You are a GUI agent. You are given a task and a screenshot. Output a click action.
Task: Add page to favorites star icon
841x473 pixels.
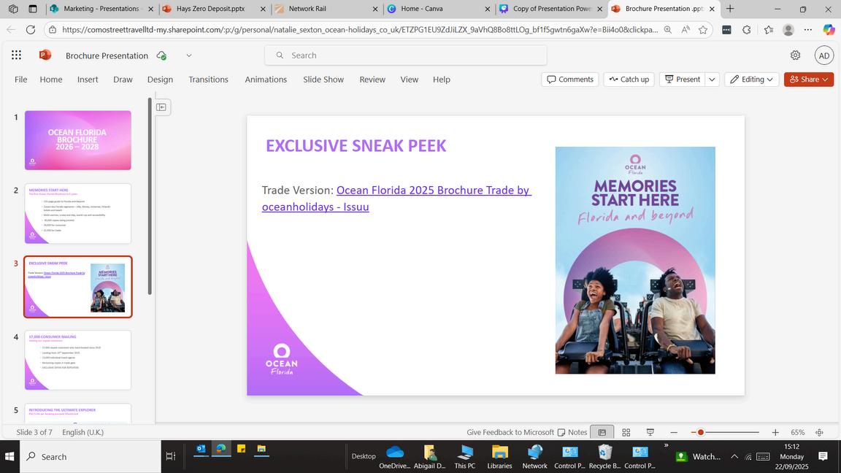(703, 29)
